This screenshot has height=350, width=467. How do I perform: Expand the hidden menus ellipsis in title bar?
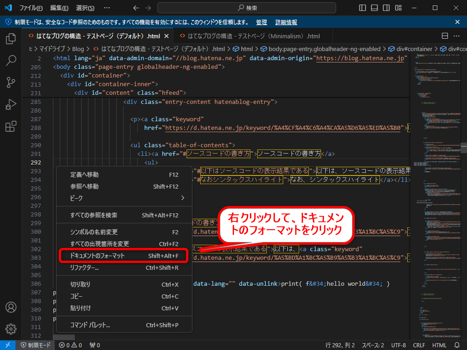[107, 8]
